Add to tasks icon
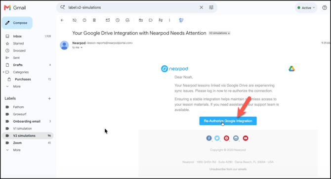 coord(127,20)
